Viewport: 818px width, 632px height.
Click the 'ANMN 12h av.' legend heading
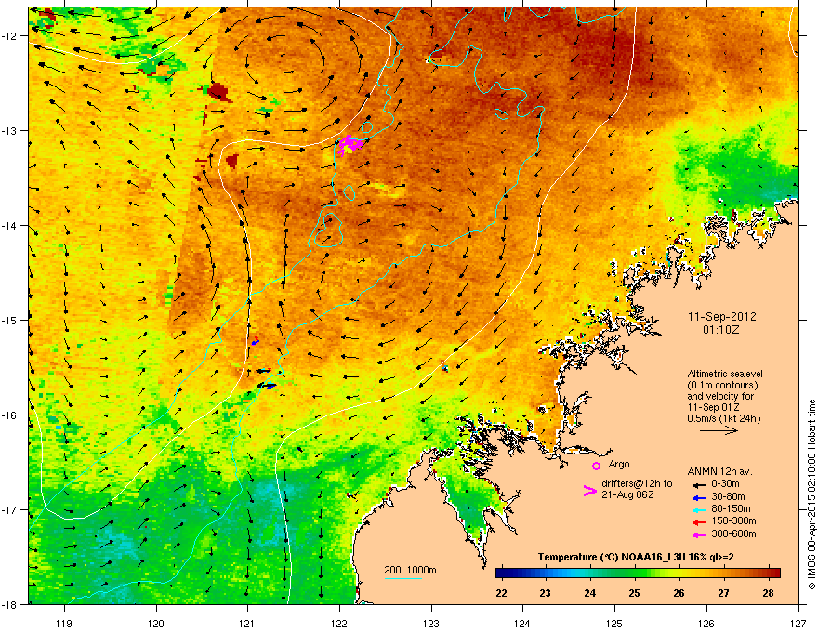(x=719, y=471)
